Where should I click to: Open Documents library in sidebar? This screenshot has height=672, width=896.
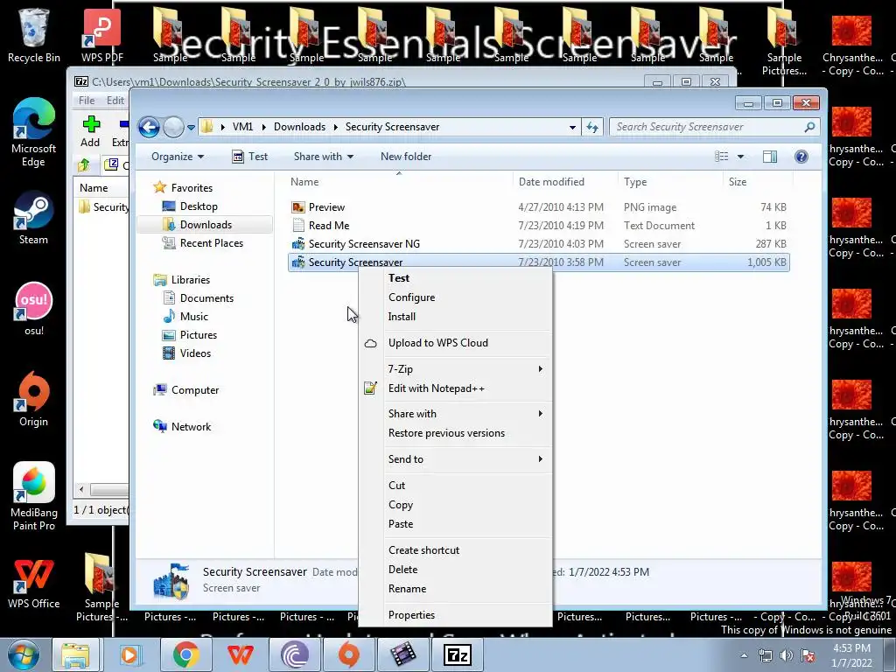(x=206, y=298)
